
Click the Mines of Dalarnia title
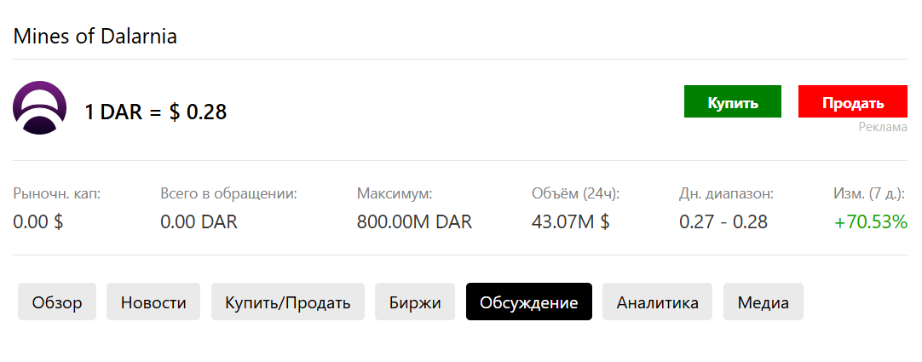(x=95, y=37)
